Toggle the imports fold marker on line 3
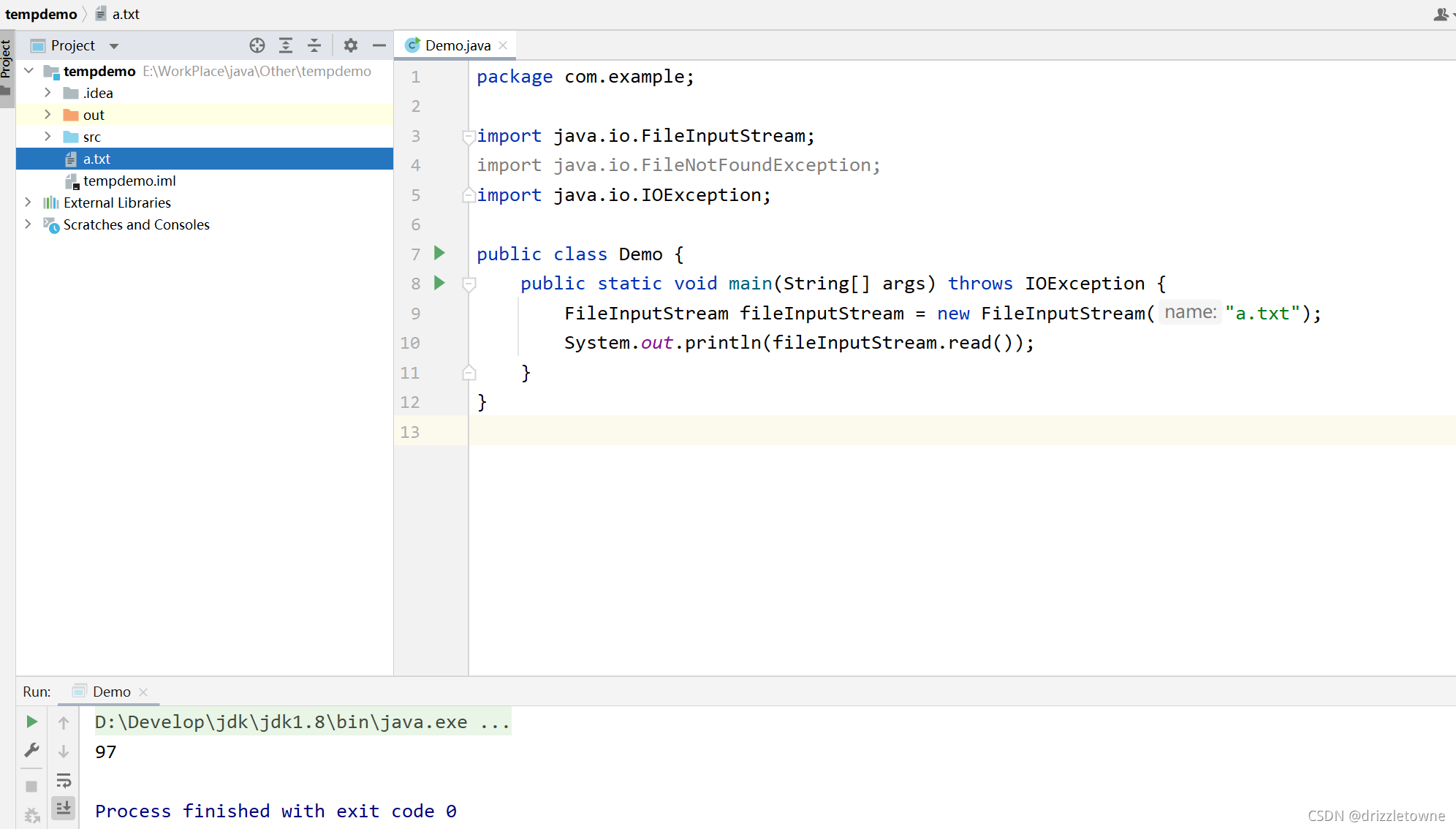The height and width of the screenshot is (829, 1456). (x=469, y=136)
